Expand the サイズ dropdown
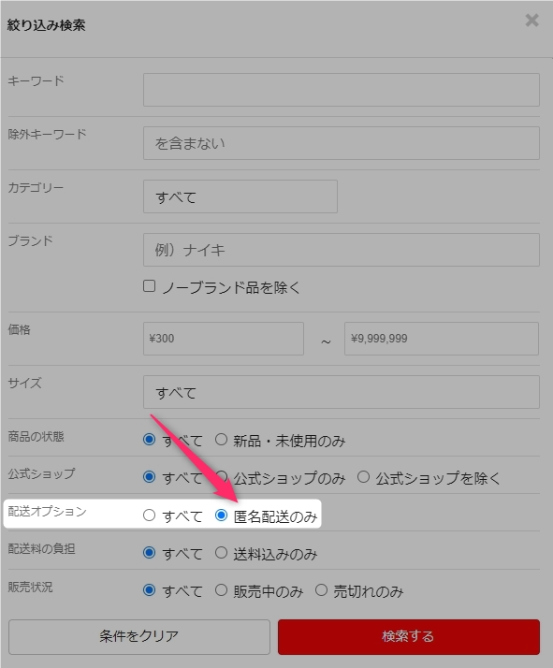553x668 pixels. pos(342,392)
